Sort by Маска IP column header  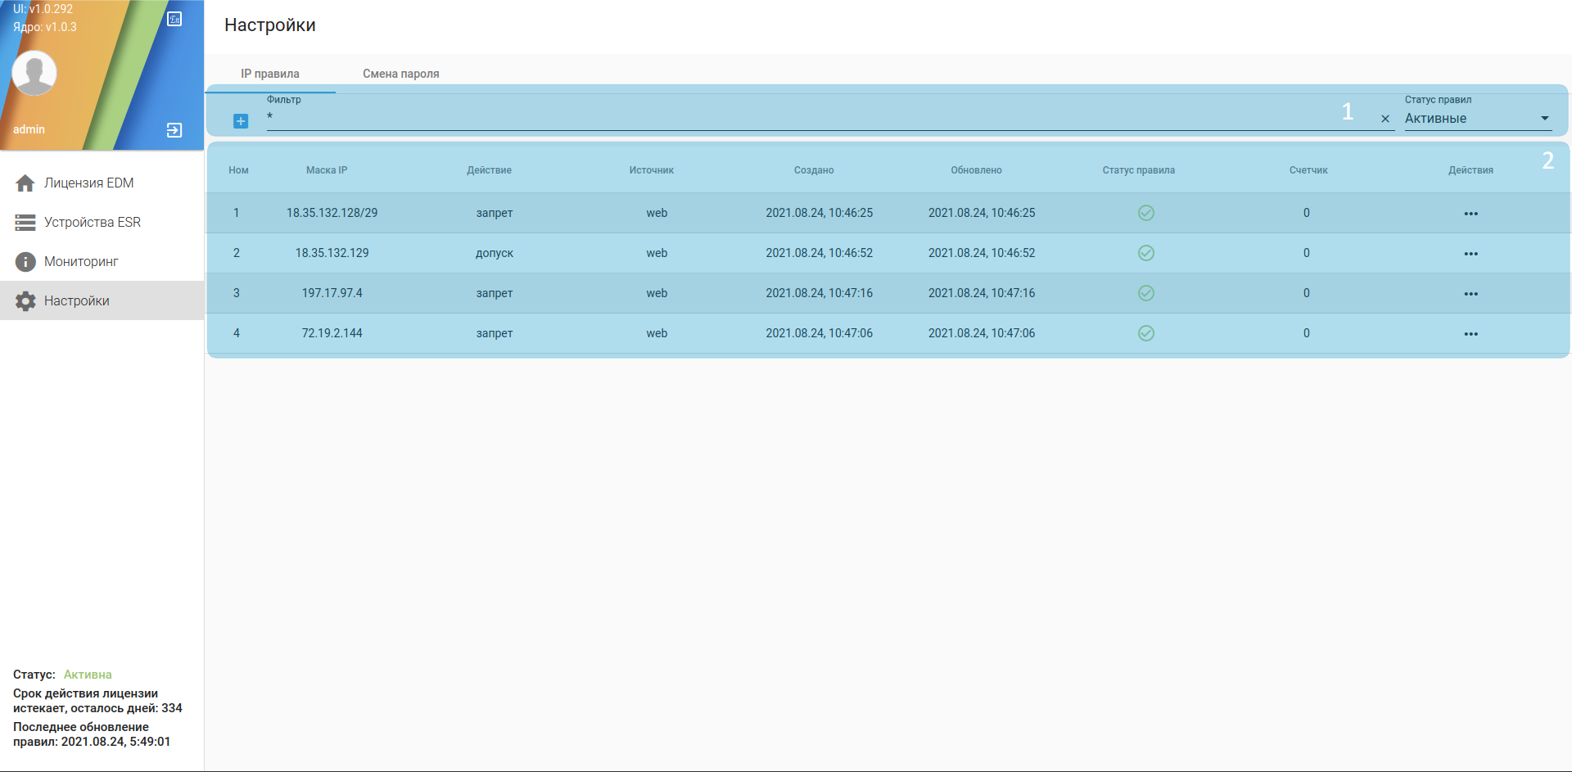[x=327, y=170]
